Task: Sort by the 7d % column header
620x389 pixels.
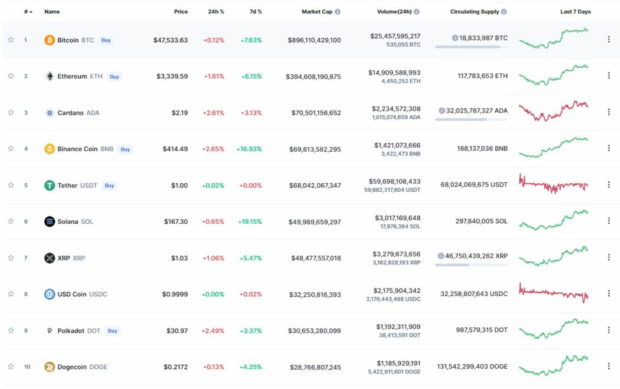Action: pos(256,11)
